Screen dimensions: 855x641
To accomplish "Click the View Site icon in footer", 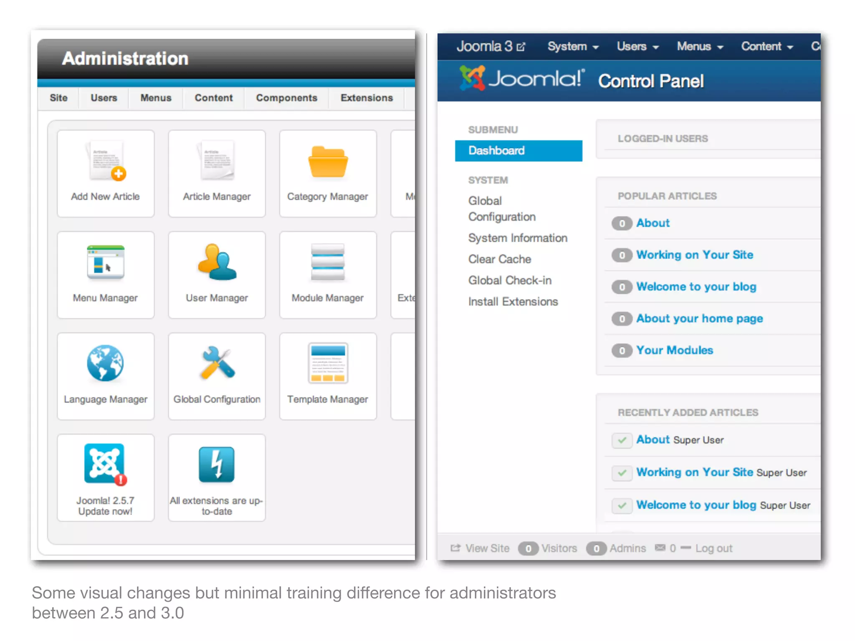I will [455, 548].
